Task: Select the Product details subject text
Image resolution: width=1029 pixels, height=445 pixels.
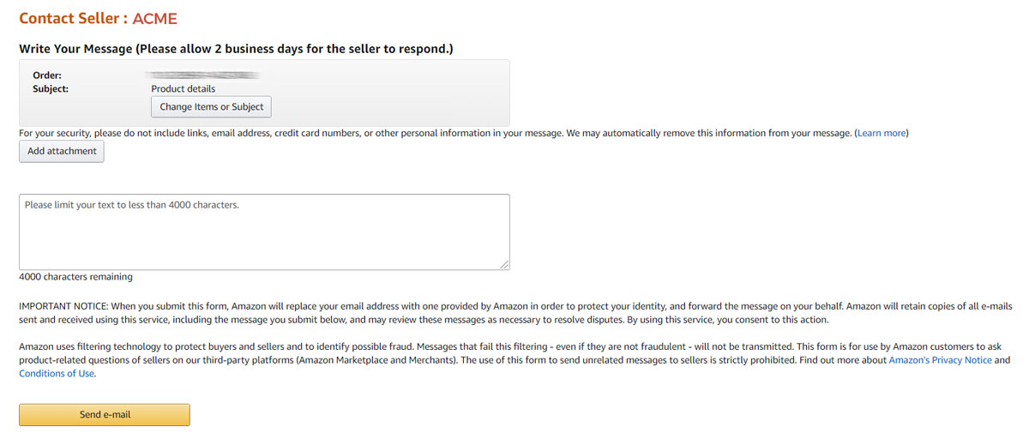Action: (184, 88)
